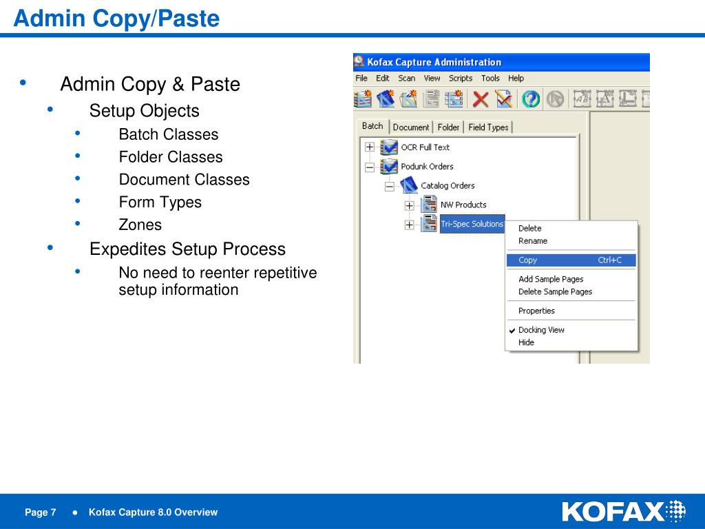
Task: Click the KOFAX logo in the footer
Action: coord(623,512)
